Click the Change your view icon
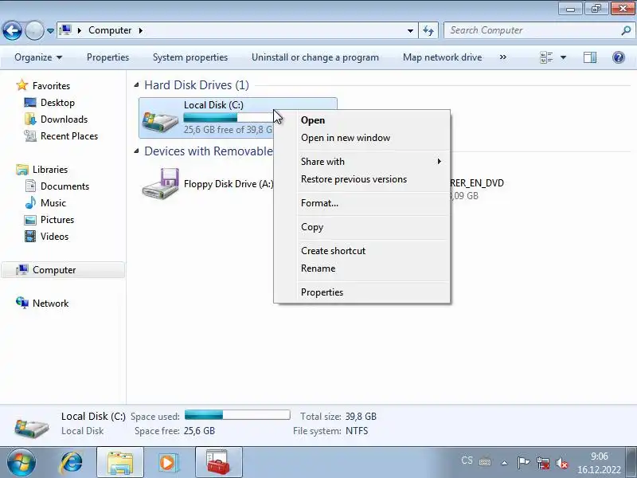 click(x=546, y=57)
